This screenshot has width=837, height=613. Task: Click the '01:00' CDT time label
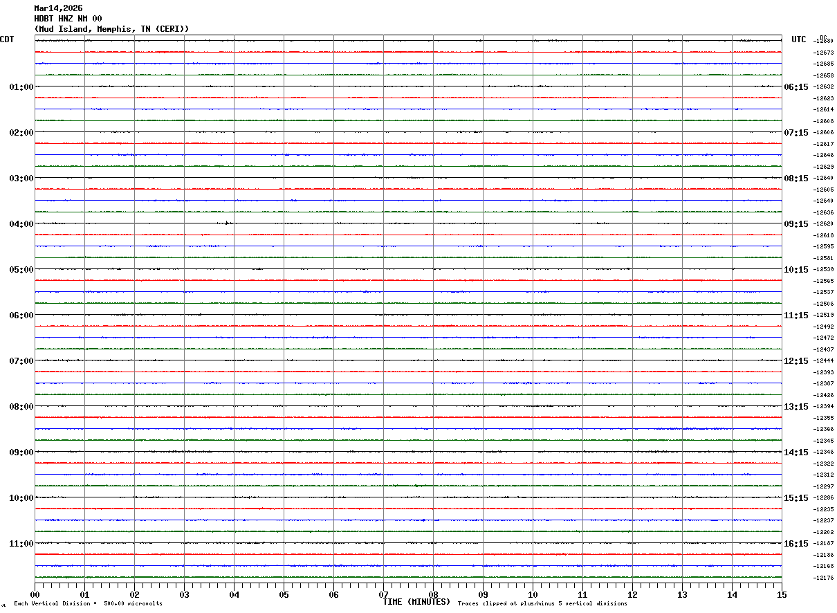[x=21, y=87]
